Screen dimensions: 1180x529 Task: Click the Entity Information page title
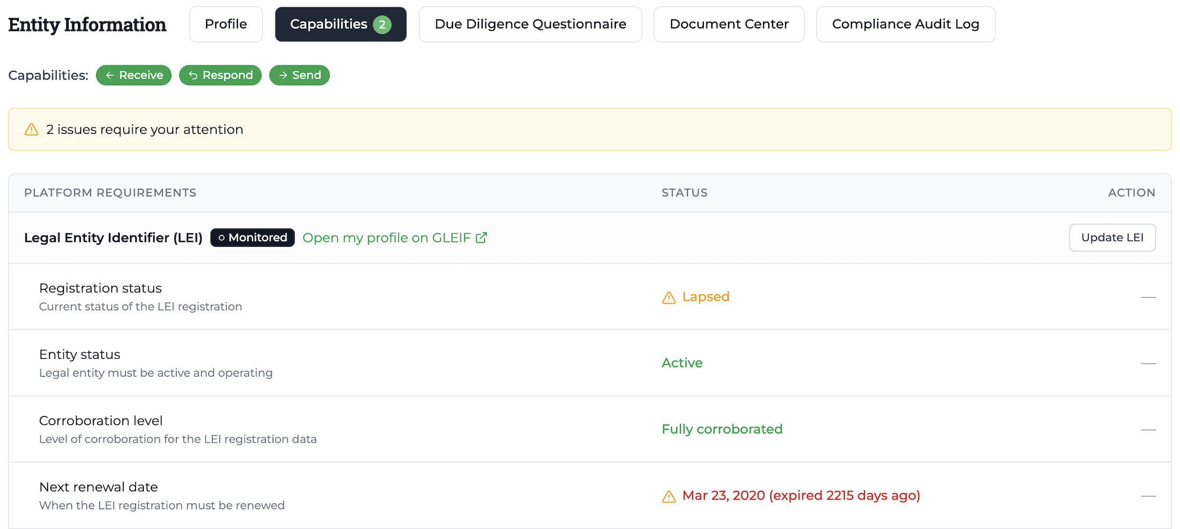(87, 25)
